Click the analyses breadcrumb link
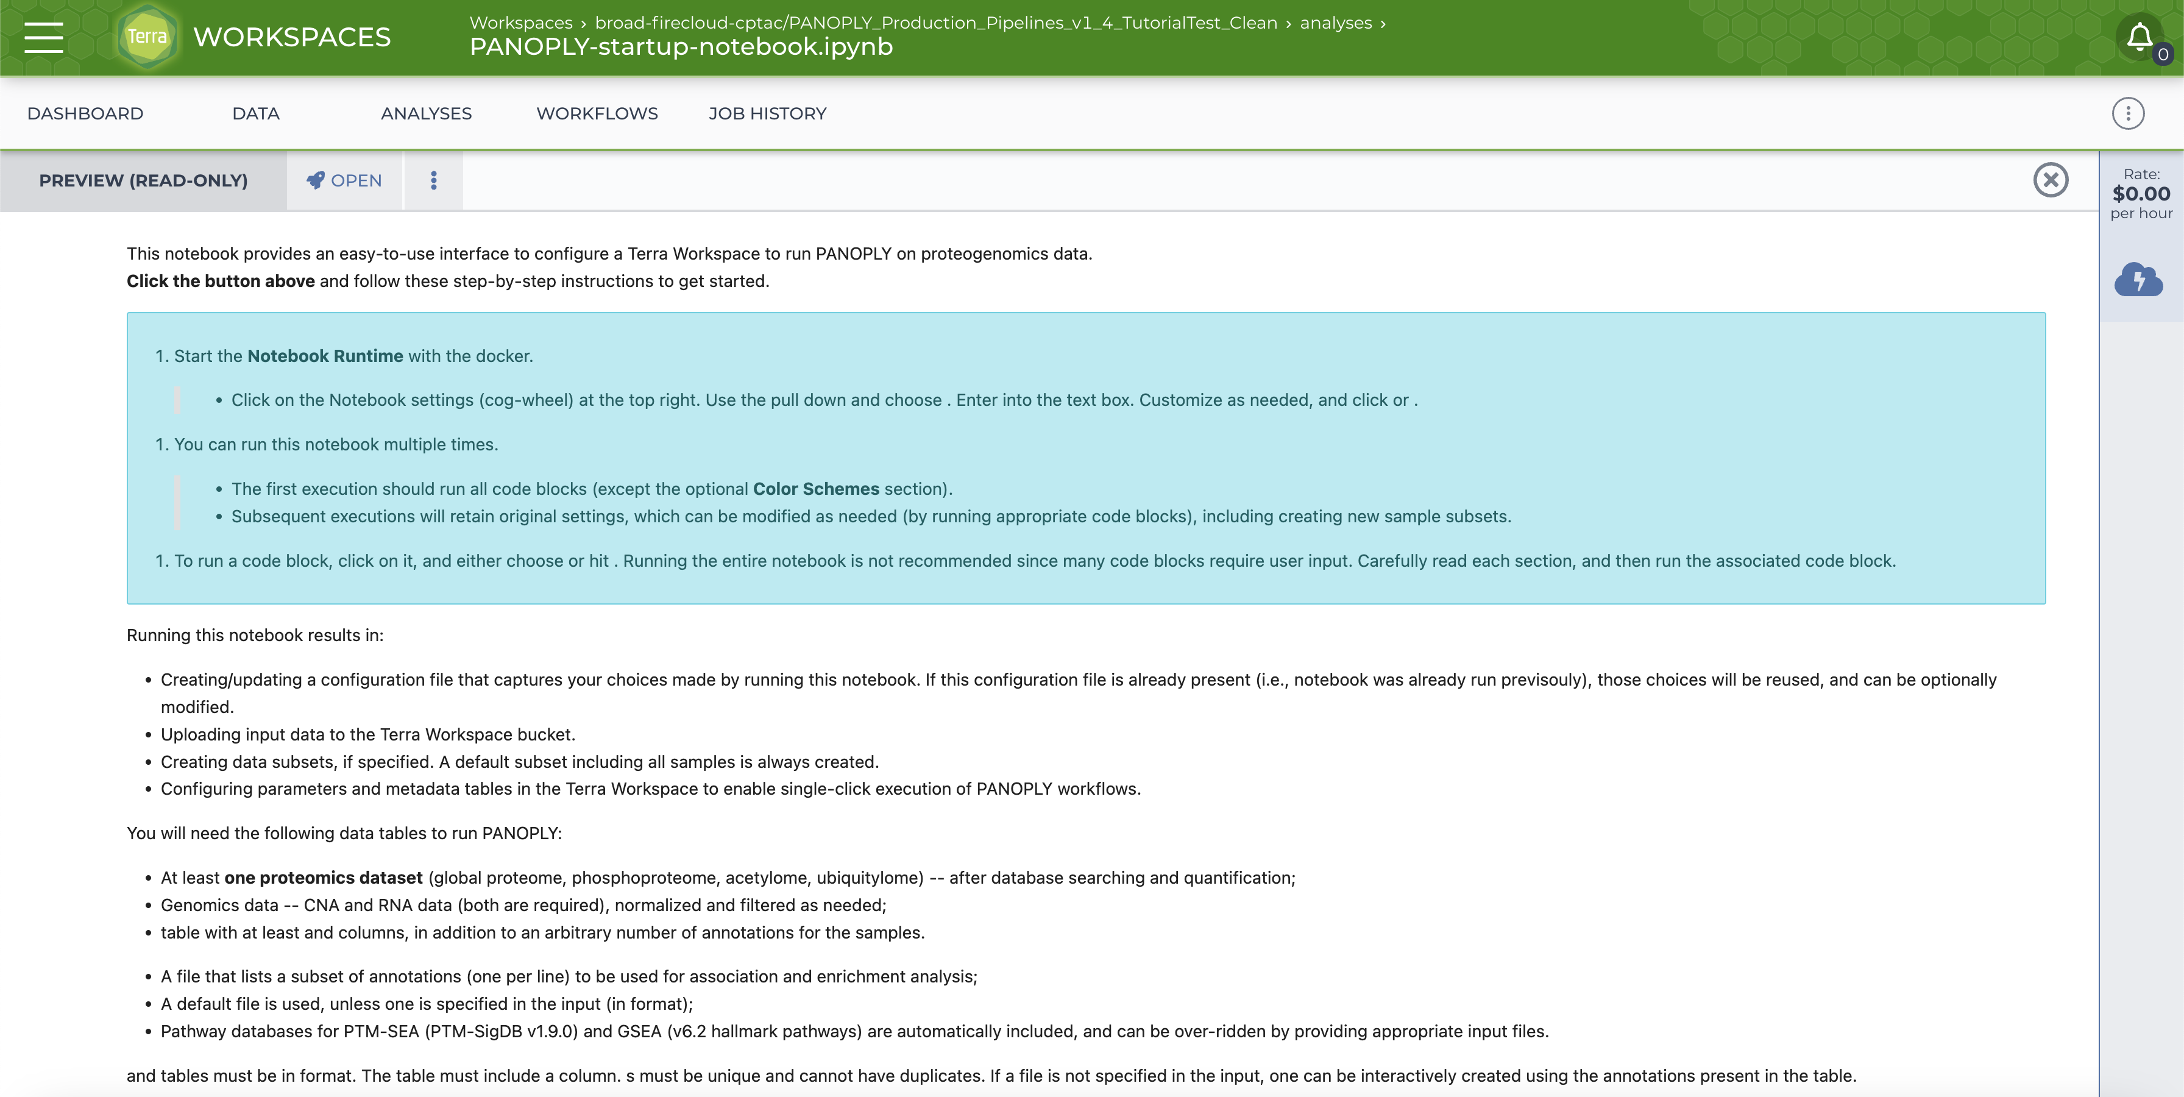Image resolution: width=2184 pixels, height=1097 pixels. click(x=1335, y=23)
